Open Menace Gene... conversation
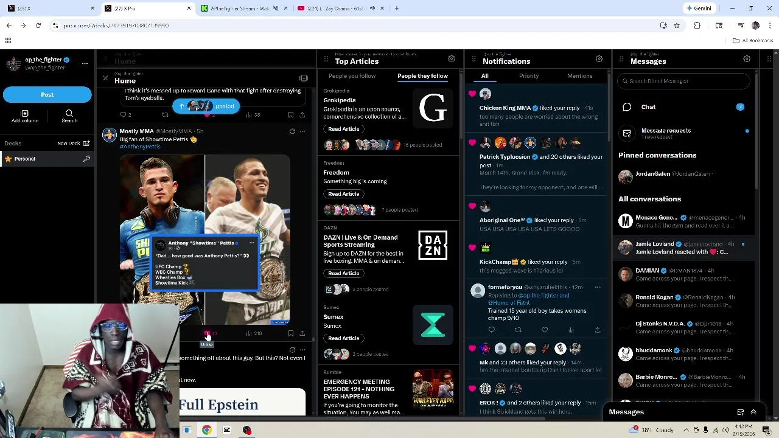The image size is (779, 438). click(x=684, y=221)
